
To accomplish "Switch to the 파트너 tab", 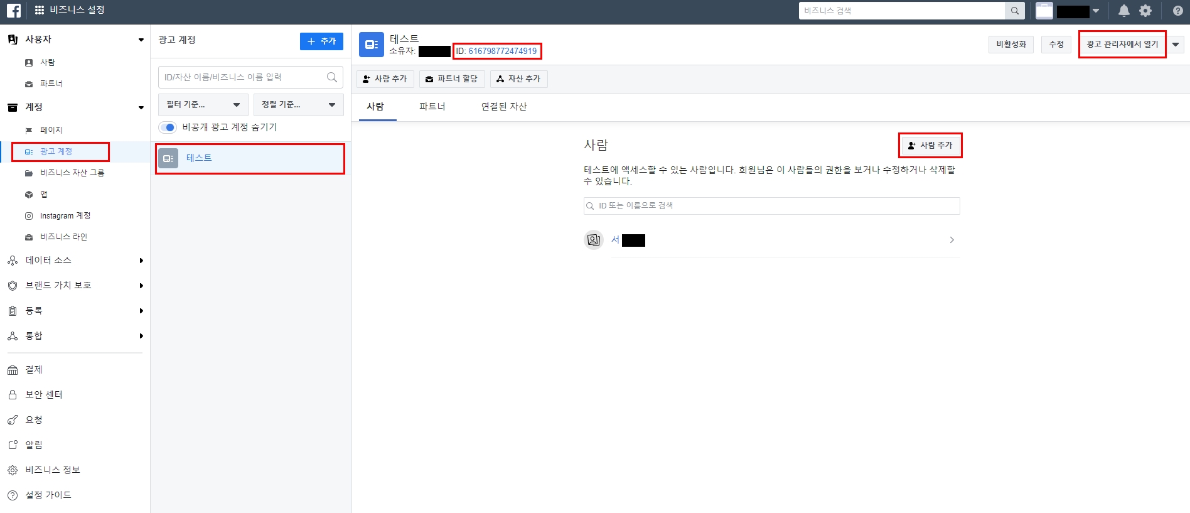I will pos(432,107).
